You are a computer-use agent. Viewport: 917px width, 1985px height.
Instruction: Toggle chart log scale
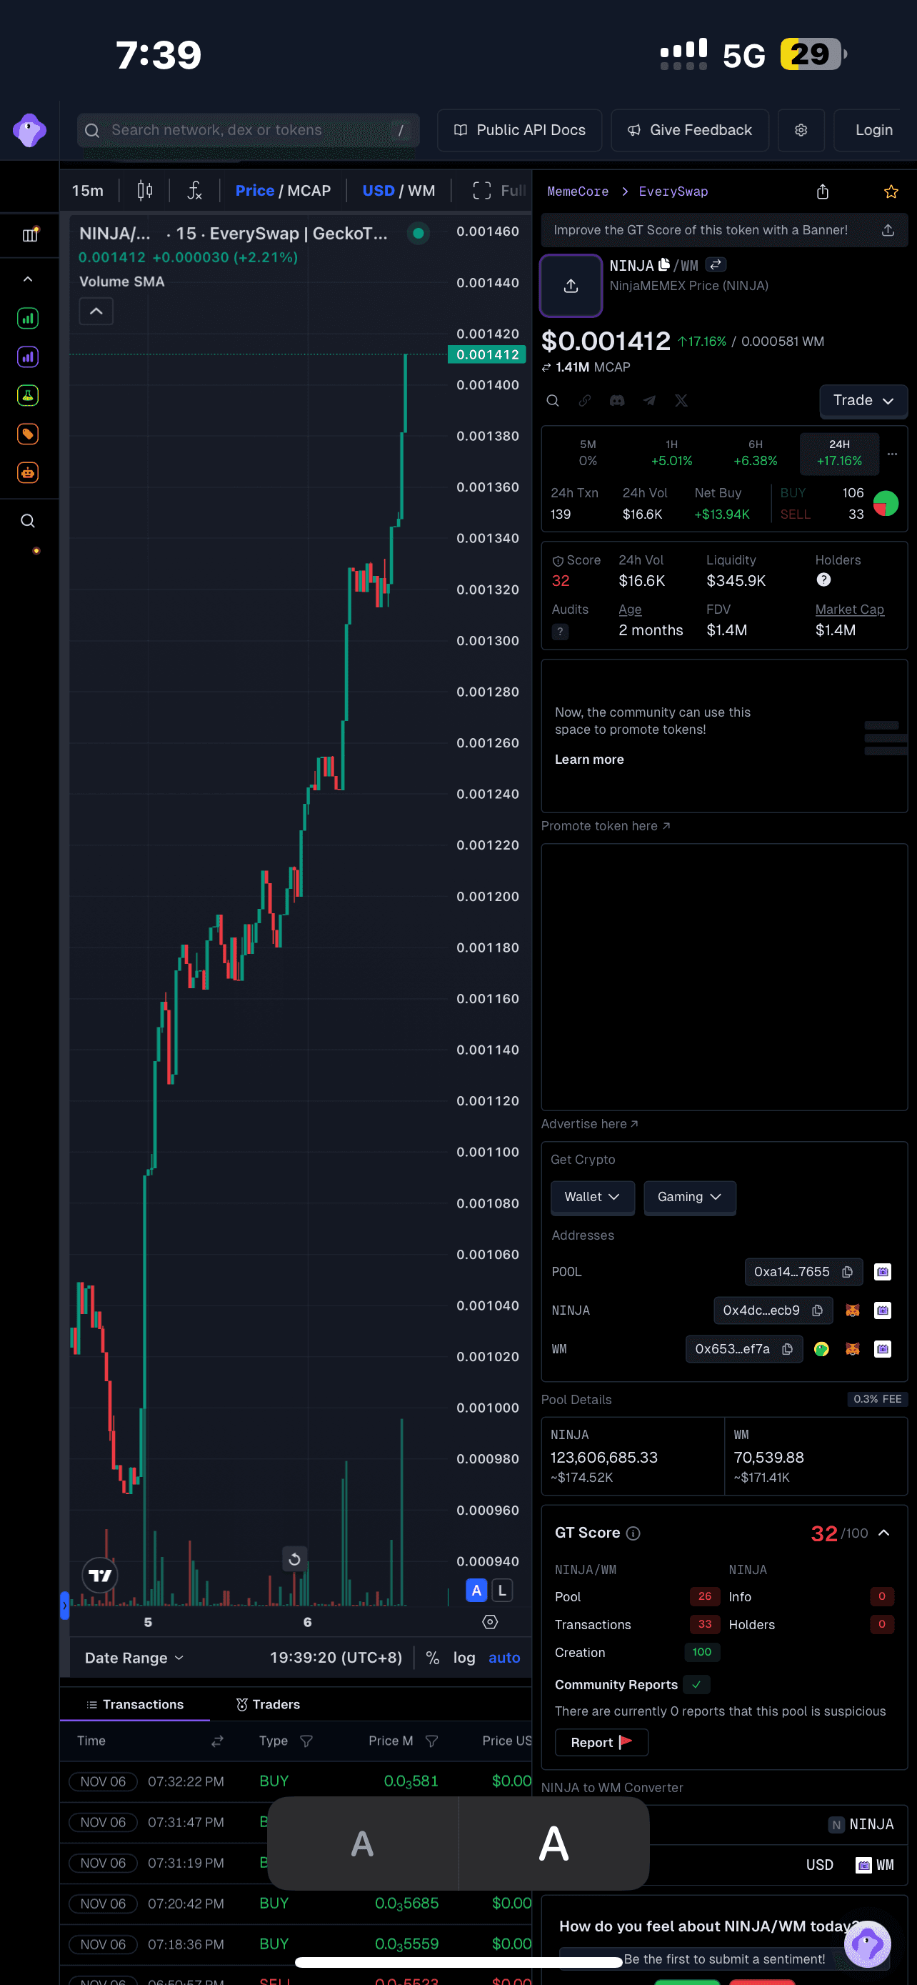click(463, 1658)
